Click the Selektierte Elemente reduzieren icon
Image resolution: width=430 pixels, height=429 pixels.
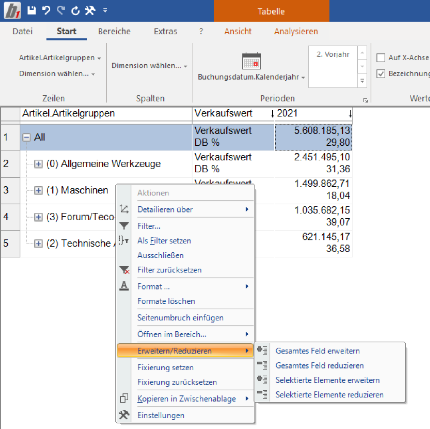262,394
